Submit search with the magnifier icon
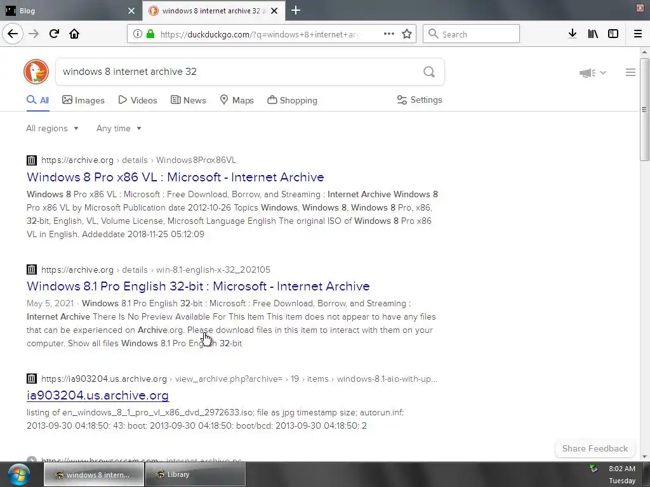The height and width of the screenshot is (487, 650). tap(429, 72)
